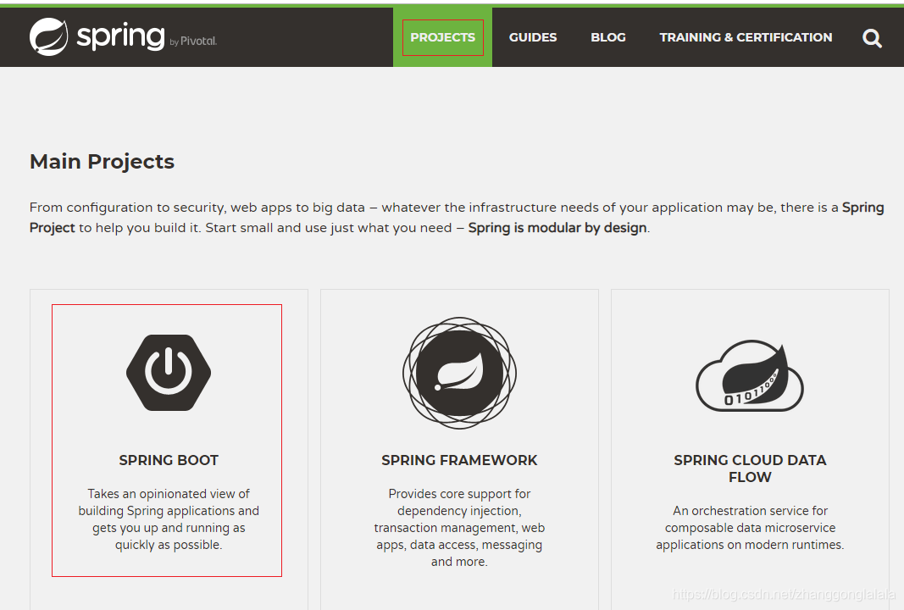Click the 'Spring is modular by design' text
Image resolution: width=904 pixels, height=610 pixels.
[557, 228]
